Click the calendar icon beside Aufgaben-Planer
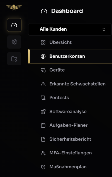The height and width of the screenshot is (177, 112). 43,125
